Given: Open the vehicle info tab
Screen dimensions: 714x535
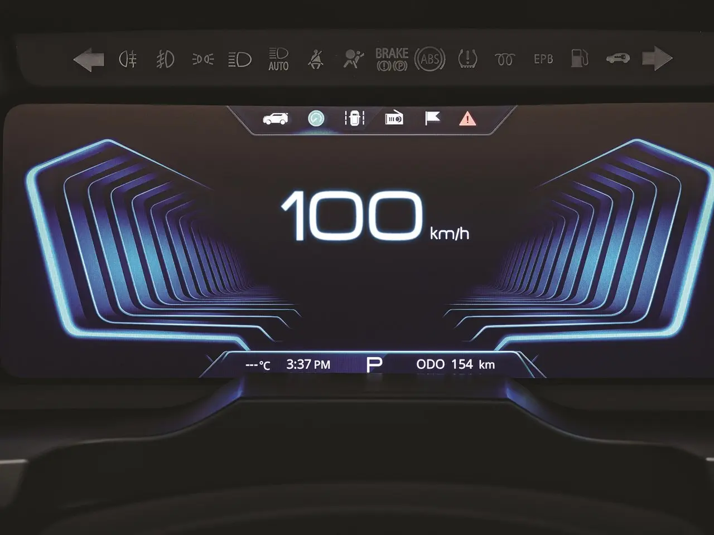Looking at the screenshot, I should (x=276, y=119).
